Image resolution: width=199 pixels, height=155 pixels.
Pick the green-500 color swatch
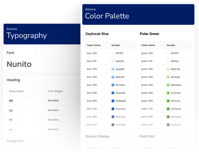(168, 93)
